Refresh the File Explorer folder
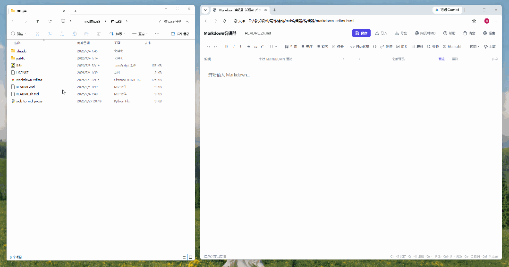 coord(50,21)
